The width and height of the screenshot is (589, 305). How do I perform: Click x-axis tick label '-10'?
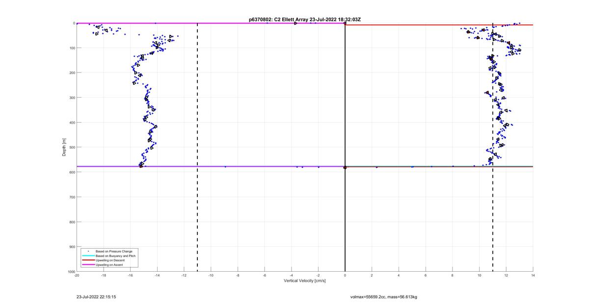tap(211, 276)
